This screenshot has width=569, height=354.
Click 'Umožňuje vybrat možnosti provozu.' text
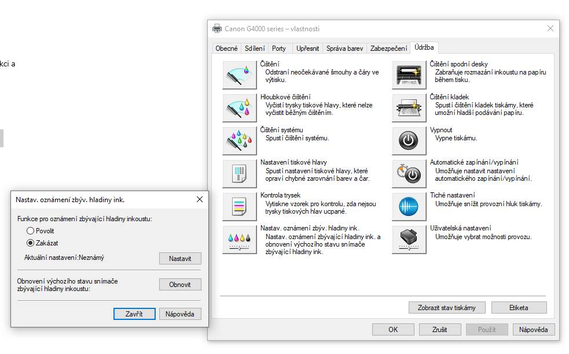click(483, 237)
